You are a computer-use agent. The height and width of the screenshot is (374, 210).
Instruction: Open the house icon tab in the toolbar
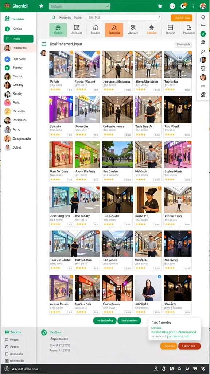[x=96, y=30]
